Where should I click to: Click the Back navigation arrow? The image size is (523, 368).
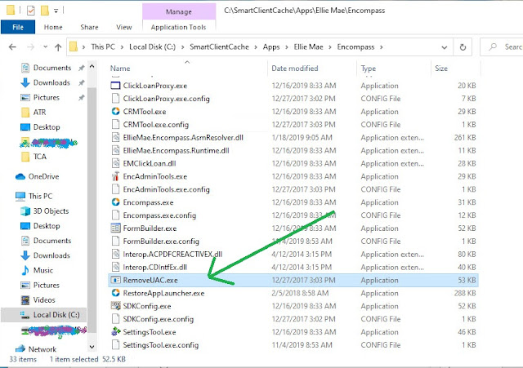13,47
